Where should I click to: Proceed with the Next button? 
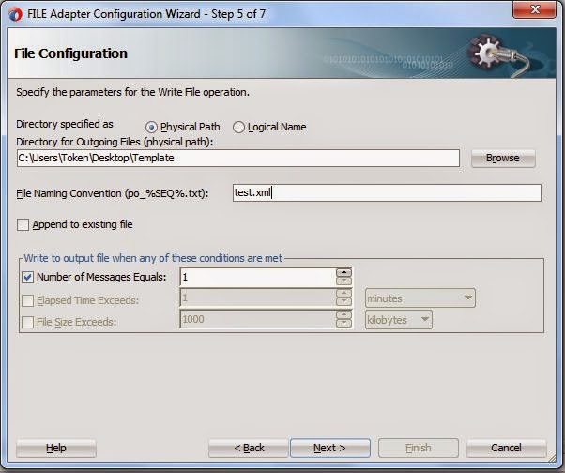330,449
